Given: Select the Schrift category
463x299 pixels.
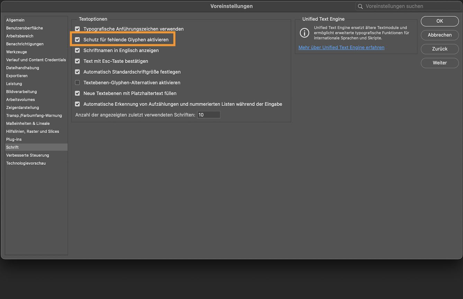Looking at the screenshot, I should pyautogui.click(x=36, y=147).
